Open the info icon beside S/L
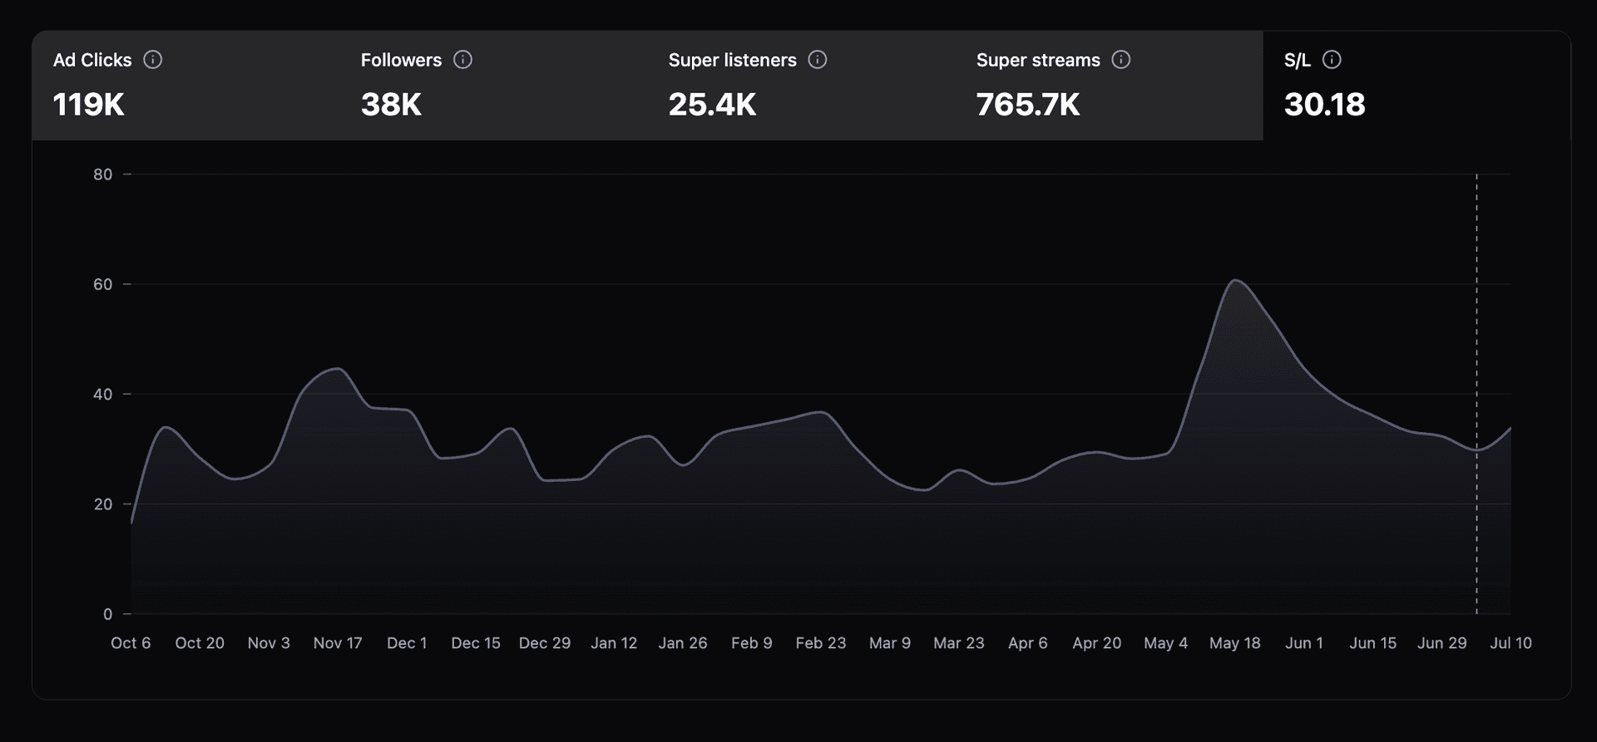 [1332, 60]
